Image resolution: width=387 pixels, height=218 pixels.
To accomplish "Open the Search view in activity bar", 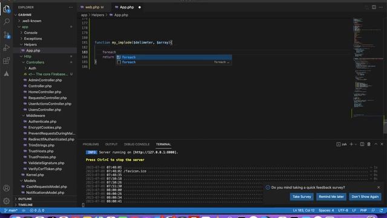I will click(x=7, y=22).
